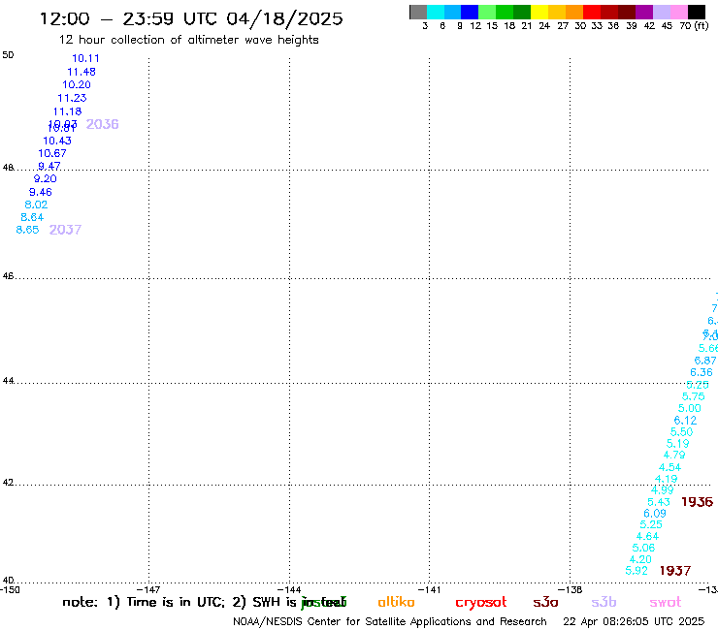This screenshot has width=718, height=630.
Task: Click the gray swatch in the color scale
Action: pos(418,12)
